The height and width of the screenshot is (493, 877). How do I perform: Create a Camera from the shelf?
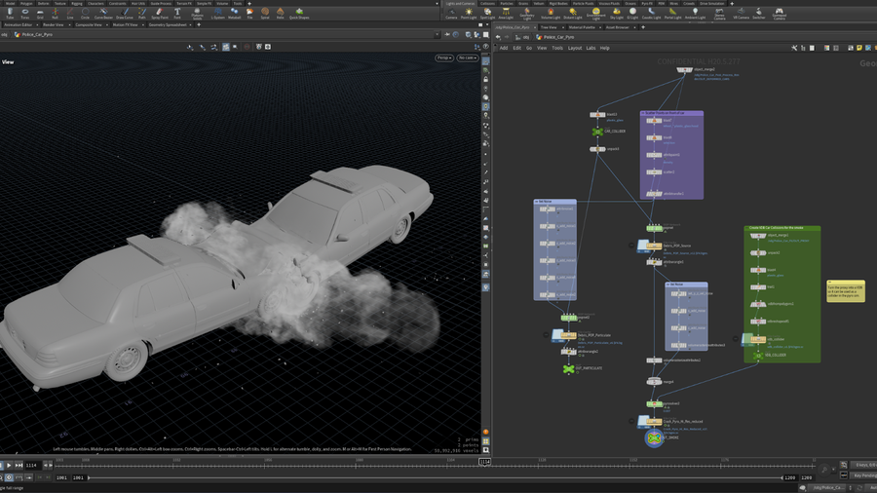[x=451, y=14]
